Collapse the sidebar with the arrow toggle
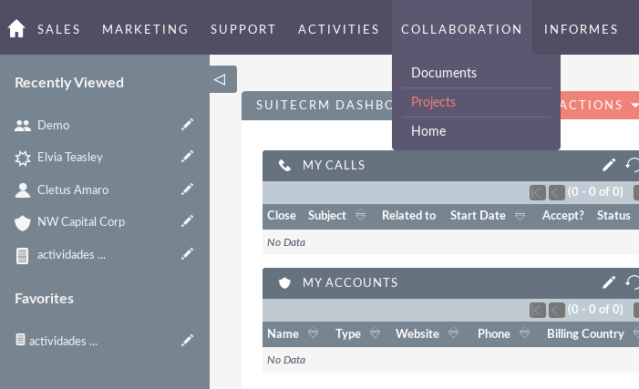The width and height of the screenshot is (639, 389). click(220, 79)
